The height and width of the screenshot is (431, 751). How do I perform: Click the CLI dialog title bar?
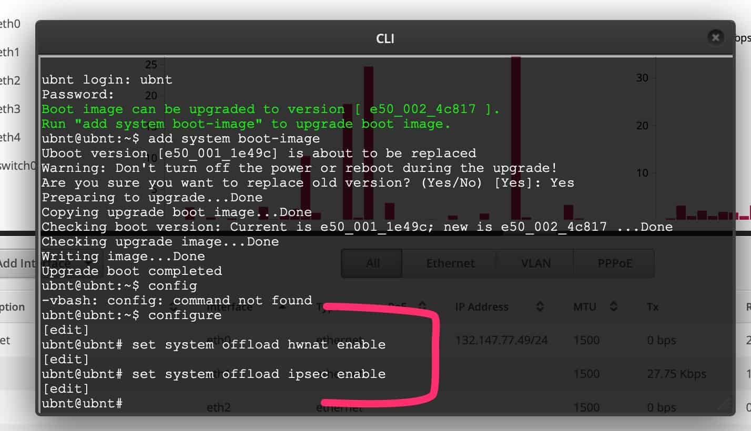click(x=385, y=38)
